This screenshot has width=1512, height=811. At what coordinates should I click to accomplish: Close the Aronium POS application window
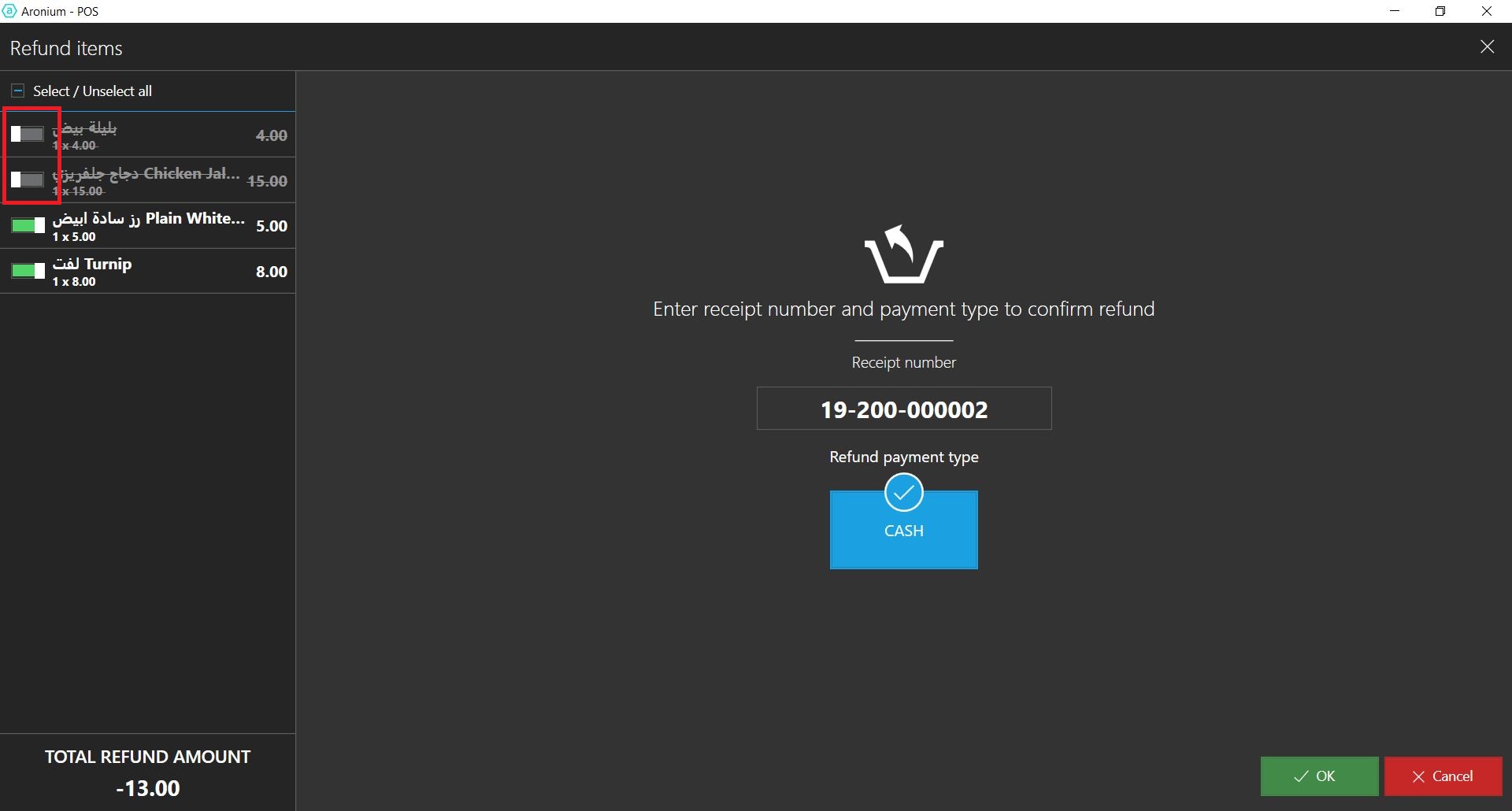(1487, 11)
